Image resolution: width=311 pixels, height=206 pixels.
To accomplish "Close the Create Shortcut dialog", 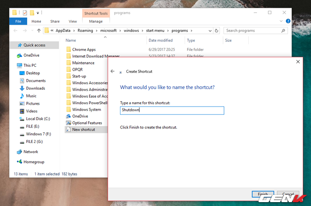I will (298, 62).
